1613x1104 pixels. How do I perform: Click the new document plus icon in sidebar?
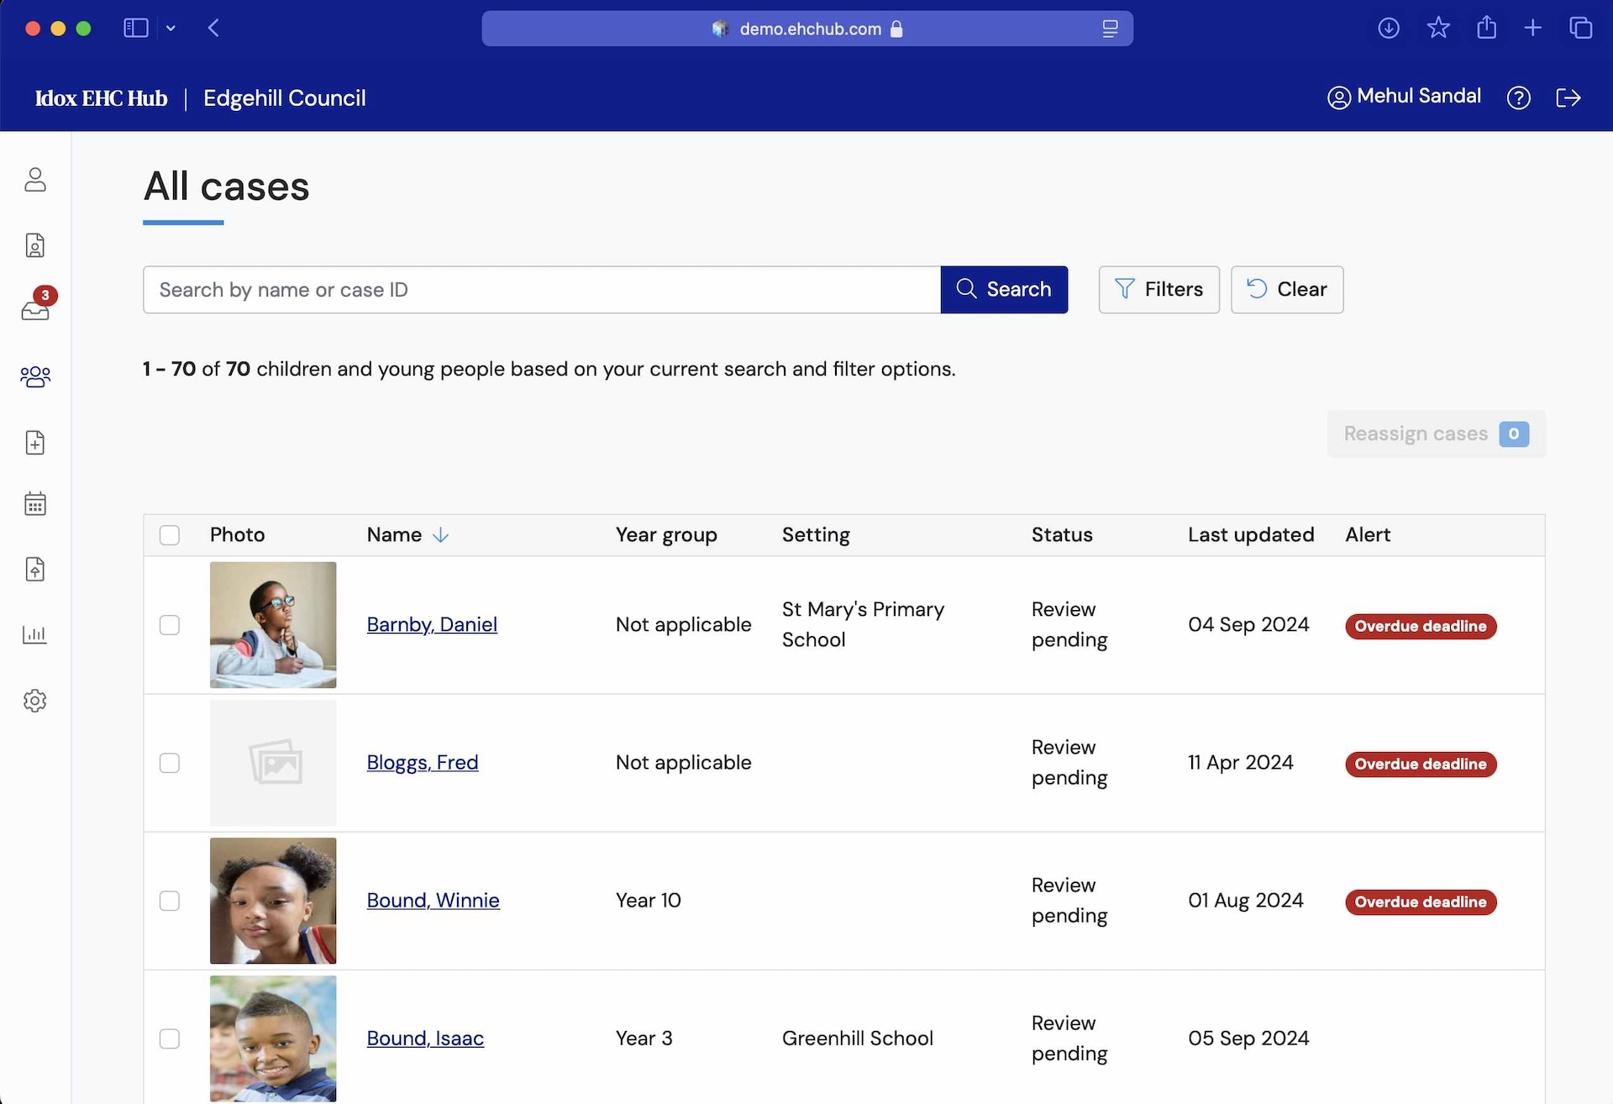click(35, 443)
